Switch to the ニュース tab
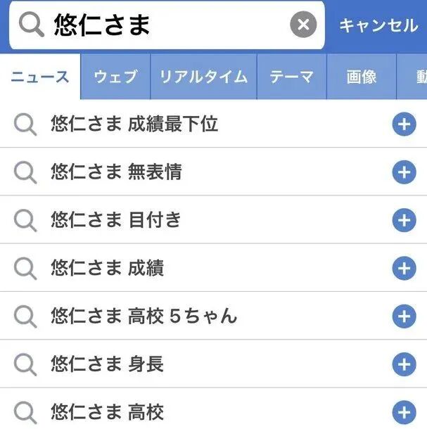The height and width of the screenshot is (429, 427). point(40,77)
